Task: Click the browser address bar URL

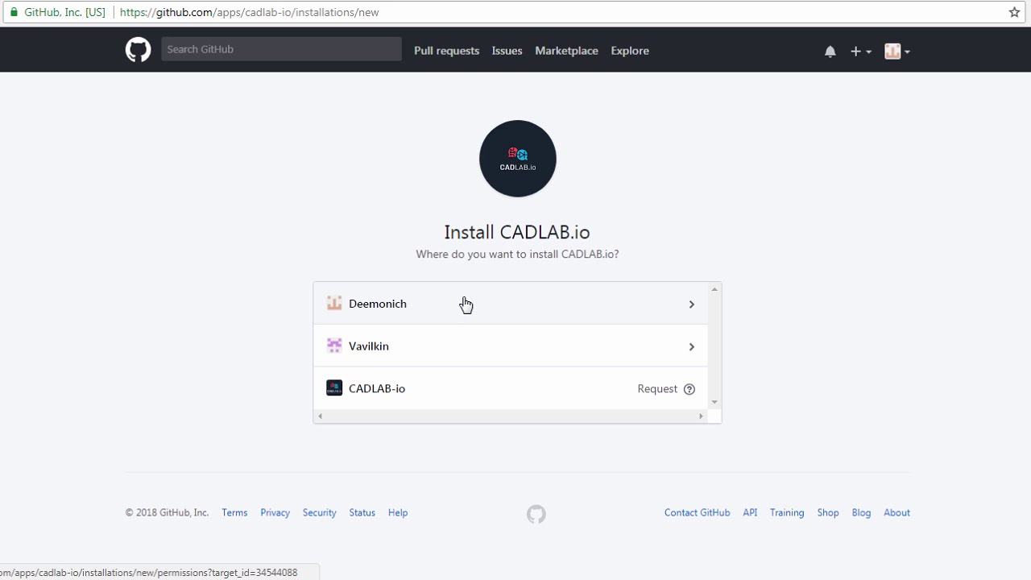Action: [250, 12]
